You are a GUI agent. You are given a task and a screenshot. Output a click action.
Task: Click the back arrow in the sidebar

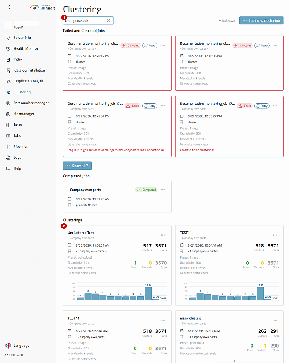tap(9, 7)
